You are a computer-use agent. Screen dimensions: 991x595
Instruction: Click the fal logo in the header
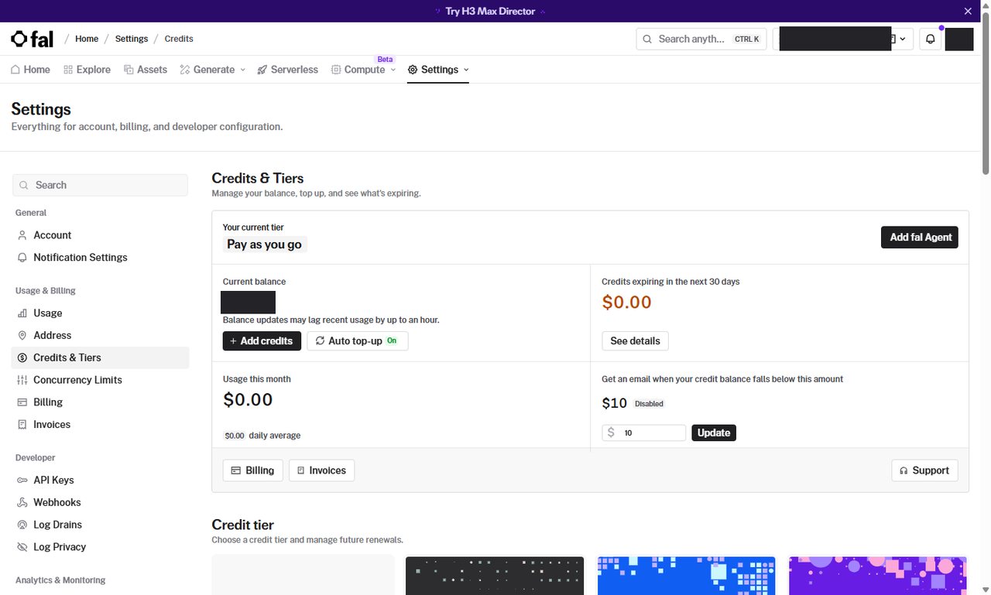click(x=32, y=39)
